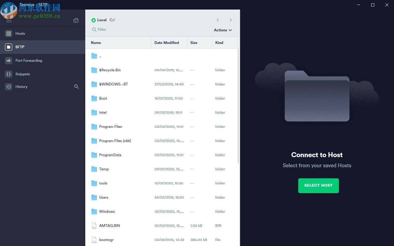Click the '1.00 kB' size value
The width and height of the screenshot is (394, 246).
[196, 226]
